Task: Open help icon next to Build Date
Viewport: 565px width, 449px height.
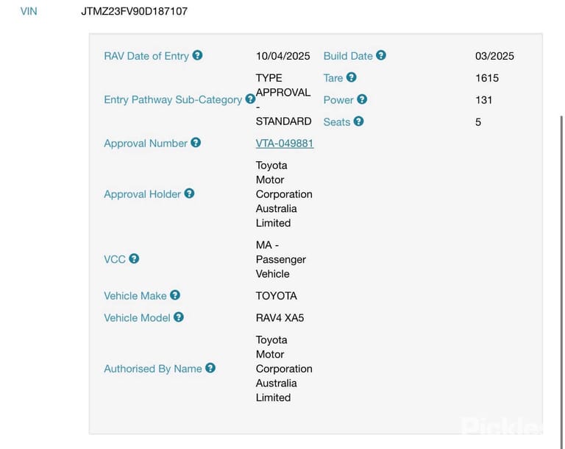Action: click(381, 55)
